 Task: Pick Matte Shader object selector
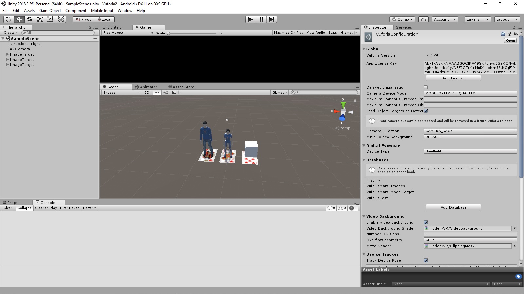515,246
